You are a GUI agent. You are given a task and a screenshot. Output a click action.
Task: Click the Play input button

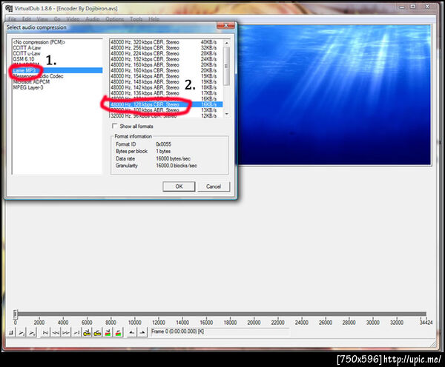click(22, 332)
